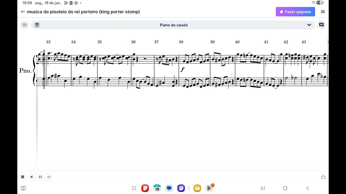This screenshot has width=346, height=194.
Task: Open the blue messages app
Action: [169, 188]
